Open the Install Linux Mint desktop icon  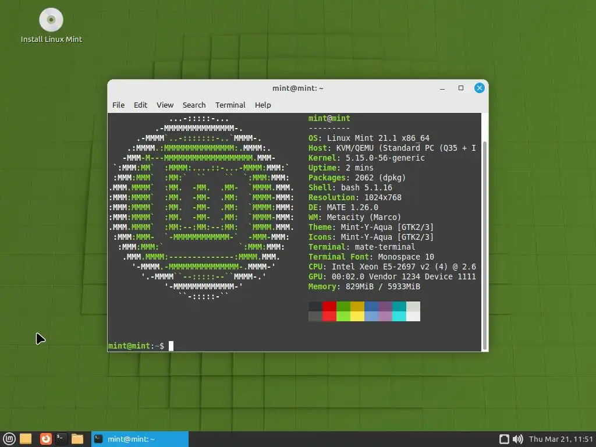[x=51, y=26]
